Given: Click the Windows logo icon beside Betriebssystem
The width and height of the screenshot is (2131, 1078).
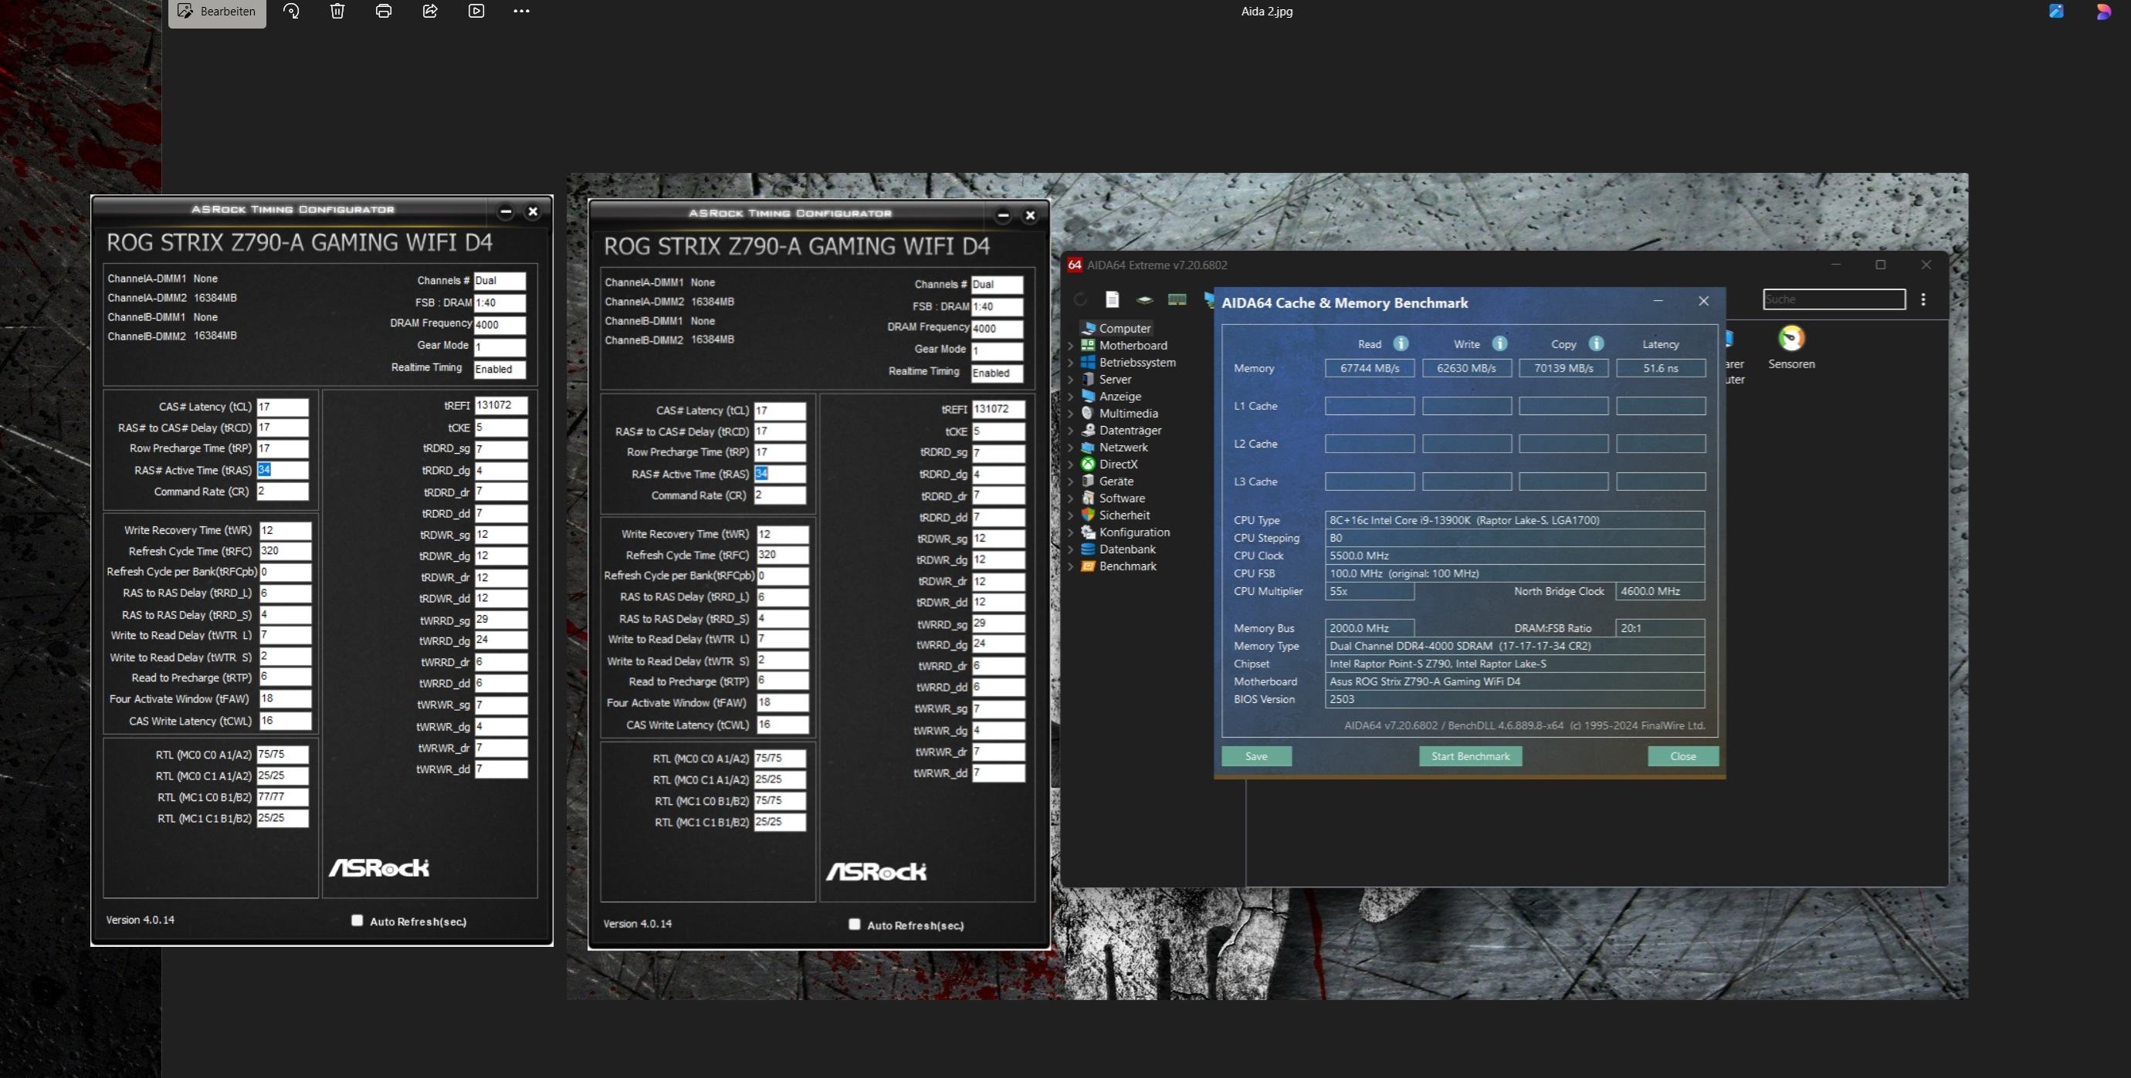Looking at the screenshot, I should [1088, 362].
